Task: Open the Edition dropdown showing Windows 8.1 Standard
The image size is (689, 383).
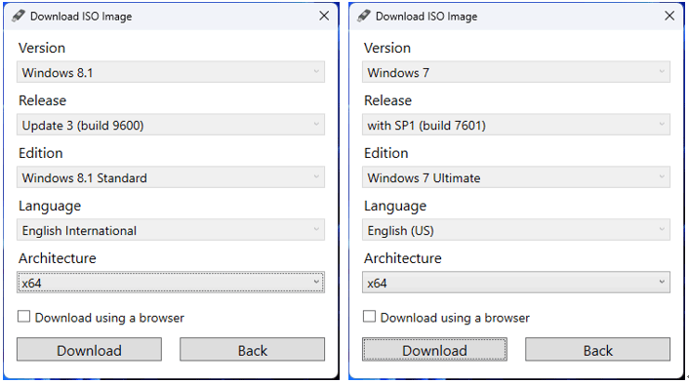Action: (x=171, y=177)
